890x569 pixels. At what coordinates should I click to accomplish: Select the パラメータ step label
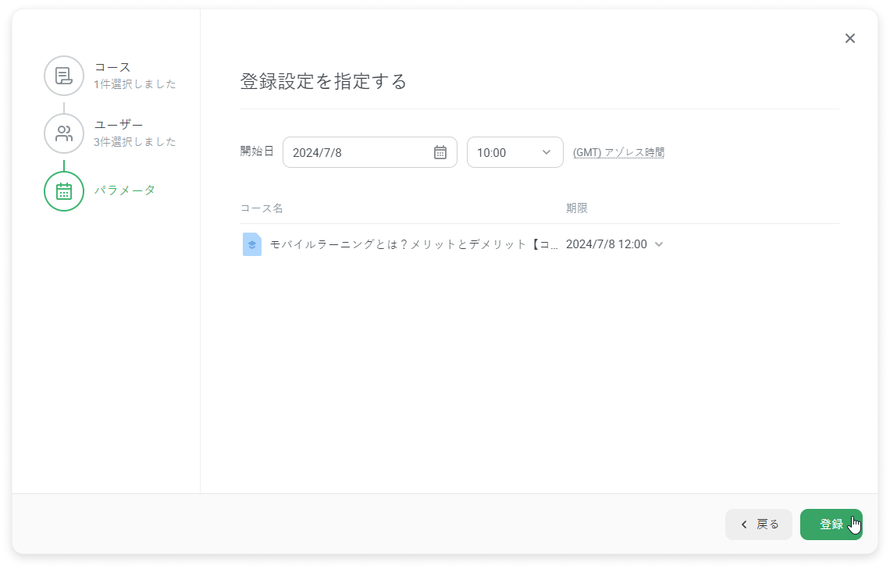click(125, 190)
